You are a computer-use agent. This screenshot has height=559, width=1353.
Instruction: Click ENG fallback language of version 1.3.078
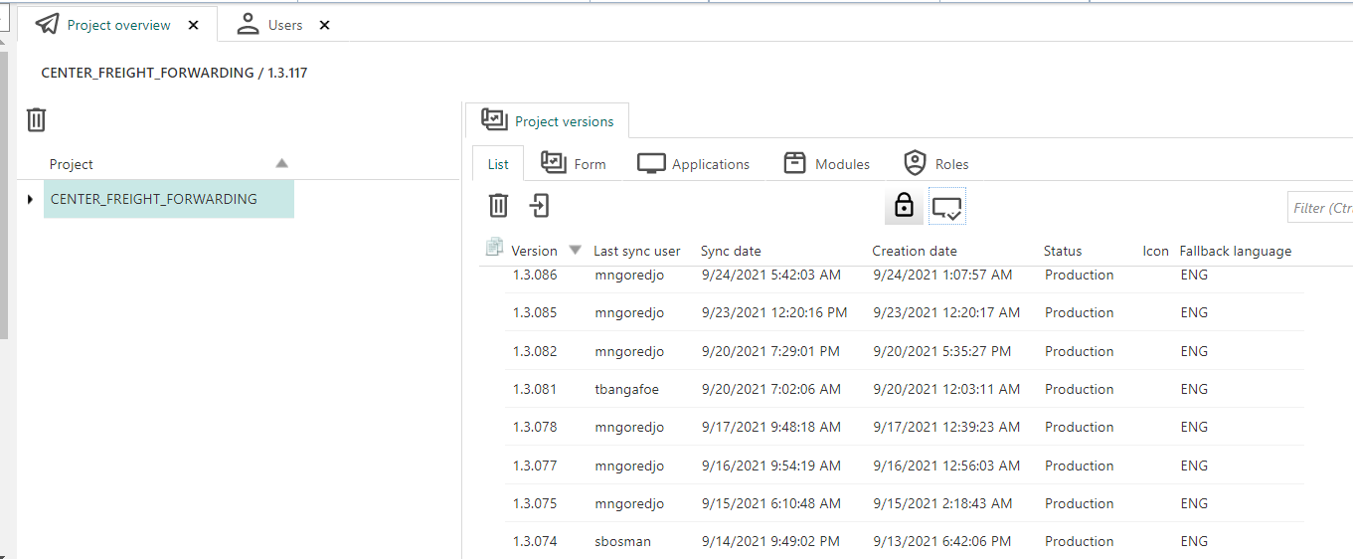click(x=1194, y=427)
